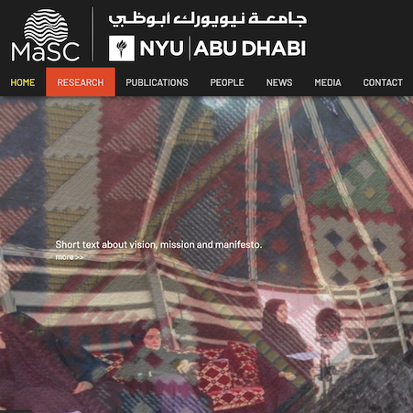Click the NYU text in header

pos(161,49)
